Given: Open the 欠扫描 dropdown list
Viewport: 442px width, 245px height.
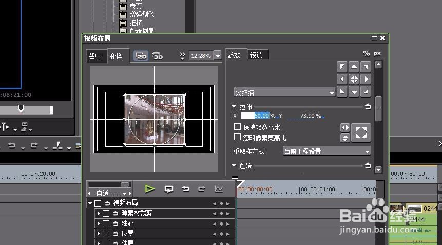Looking at the screenshot, I should (284, 93).
